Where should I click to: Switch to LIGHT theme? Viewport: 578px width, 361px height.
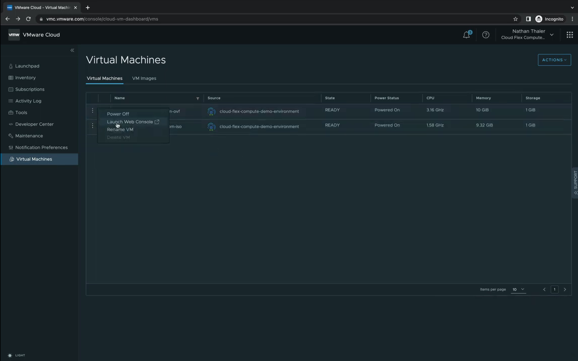16,355
